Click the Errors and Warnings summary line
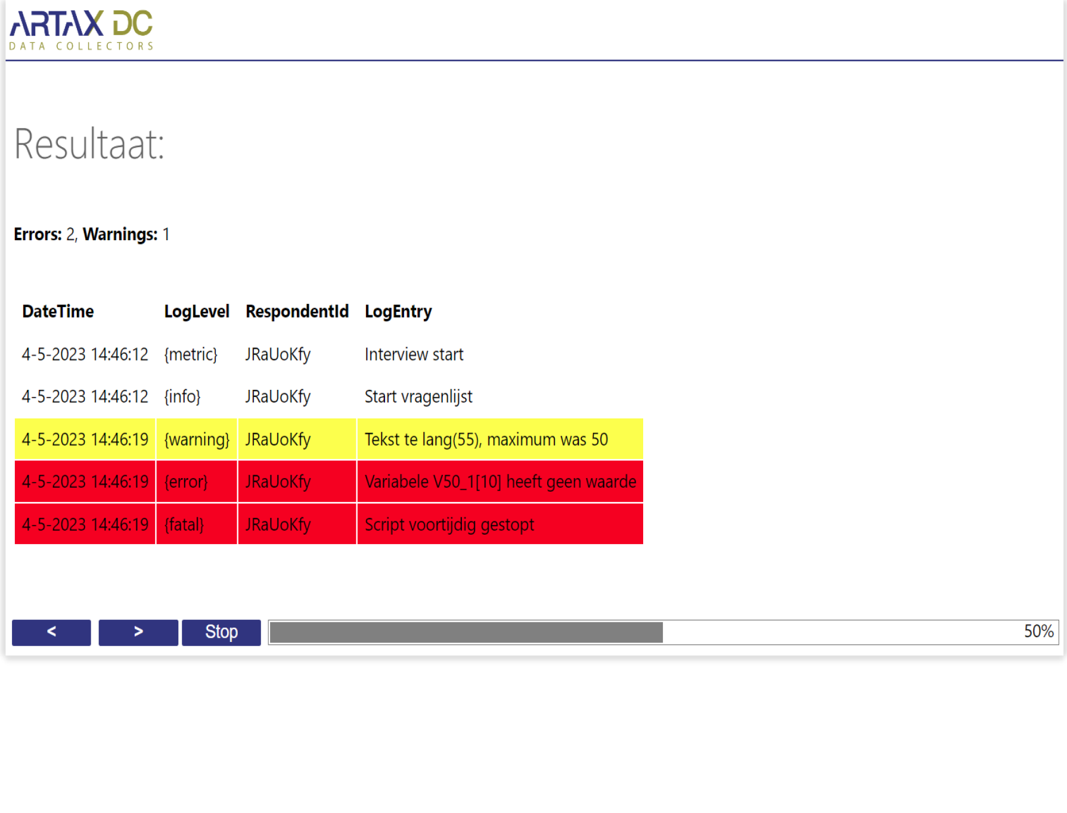This screenshot has height=813, width=1067. pyautogui.click(x=92, y=235)
